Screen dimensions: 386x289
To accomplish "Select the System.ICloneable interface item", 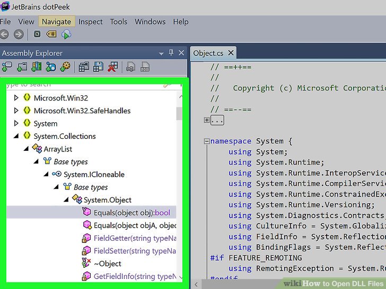I will (x=94, y=175).
